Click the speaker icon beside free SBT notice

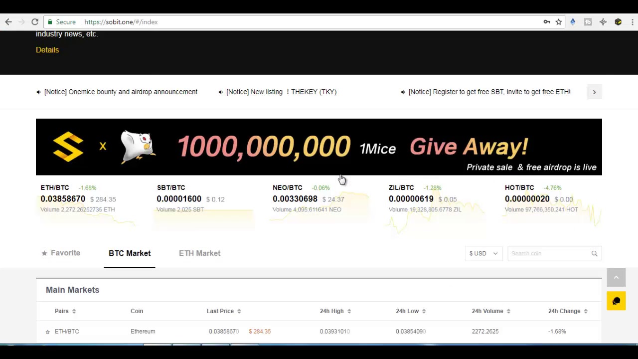[x=403, y=92]
